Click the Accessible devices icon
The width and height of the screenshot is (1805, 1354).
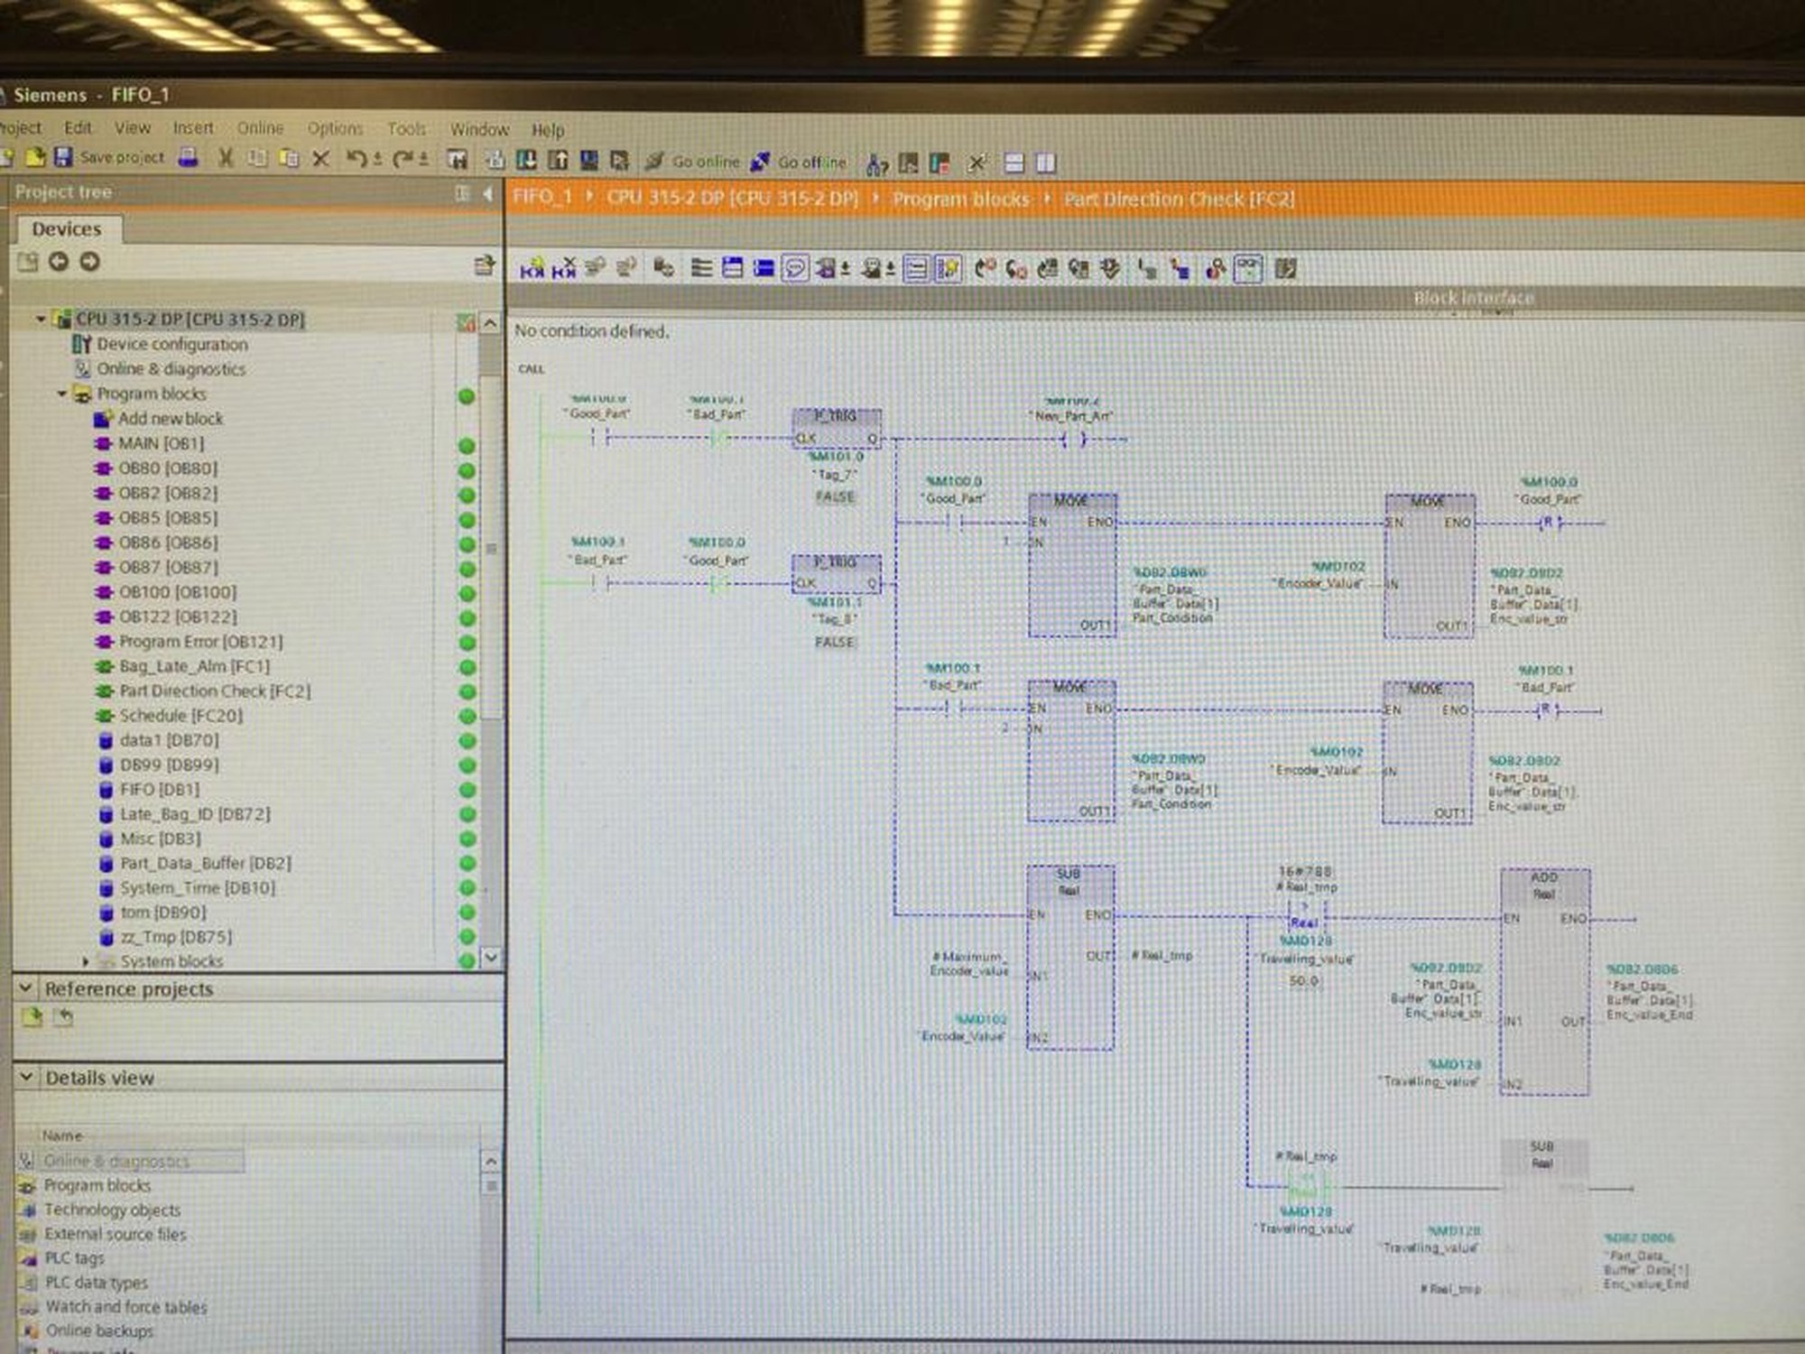click(x=876, y=163)
